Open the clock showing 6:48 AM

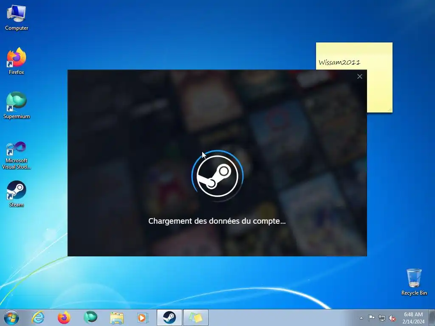point(413,318)
